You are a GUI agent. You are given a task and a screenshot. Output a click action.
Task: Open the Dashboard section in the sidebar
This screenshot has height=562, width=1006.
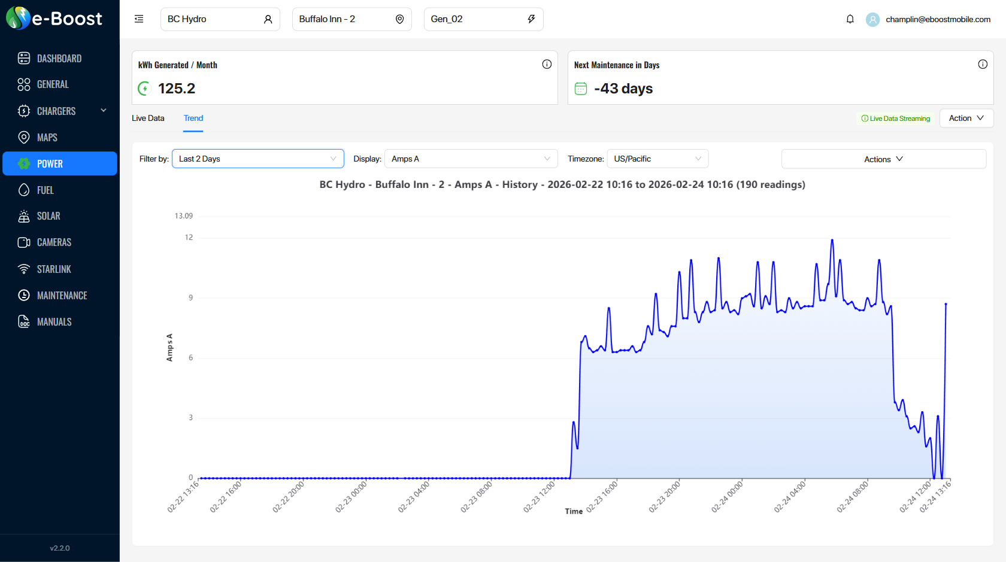pyautogui.click(x=59, y=58)
